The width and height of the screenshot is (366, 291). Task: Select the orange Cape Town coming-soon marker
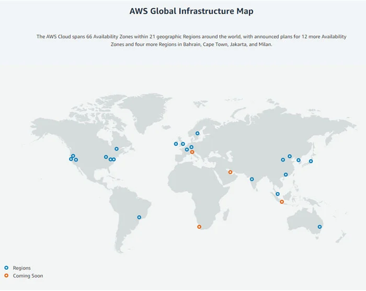coord(199,227)
